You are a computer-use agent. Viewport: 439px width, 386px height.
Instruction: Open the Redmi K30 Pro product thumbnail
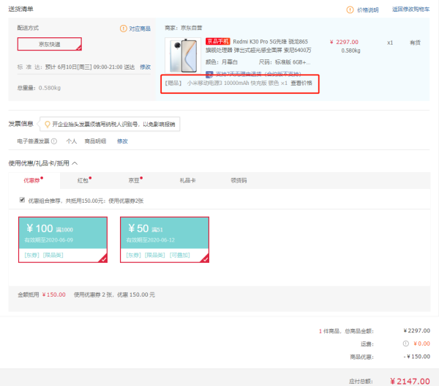183,56
